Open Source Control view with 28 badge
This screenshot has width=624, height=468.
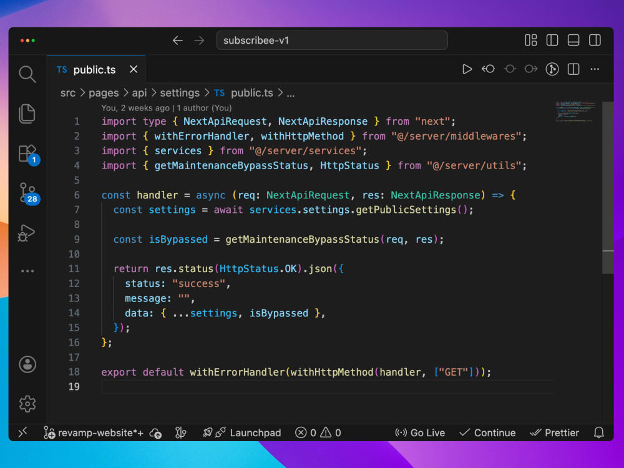click(x=29, y=194)
